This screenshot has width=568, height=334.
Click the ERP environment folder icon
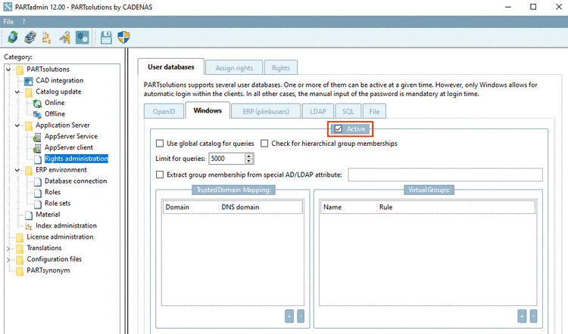(29, 170)
